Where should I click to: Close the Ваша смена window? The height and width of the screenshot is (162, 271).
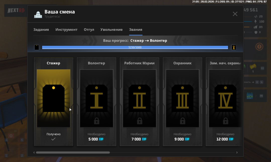[x=235, y=14]
